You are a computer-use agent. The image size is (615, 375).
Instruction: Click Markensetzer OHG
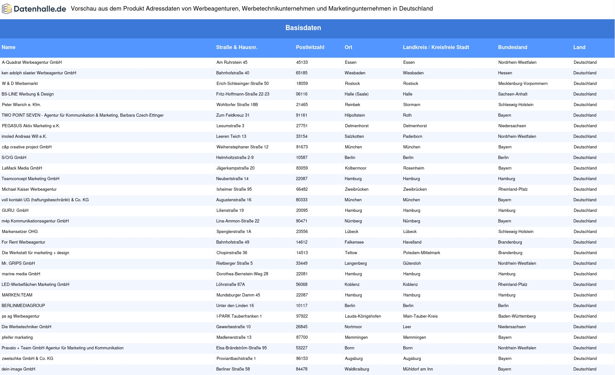click(x=20, y=232)
